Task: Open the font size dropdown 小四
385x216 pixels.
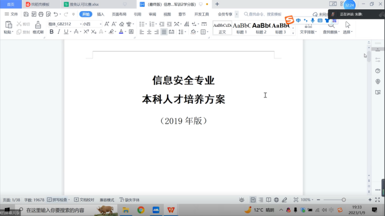Action: (x=92, y=24)
